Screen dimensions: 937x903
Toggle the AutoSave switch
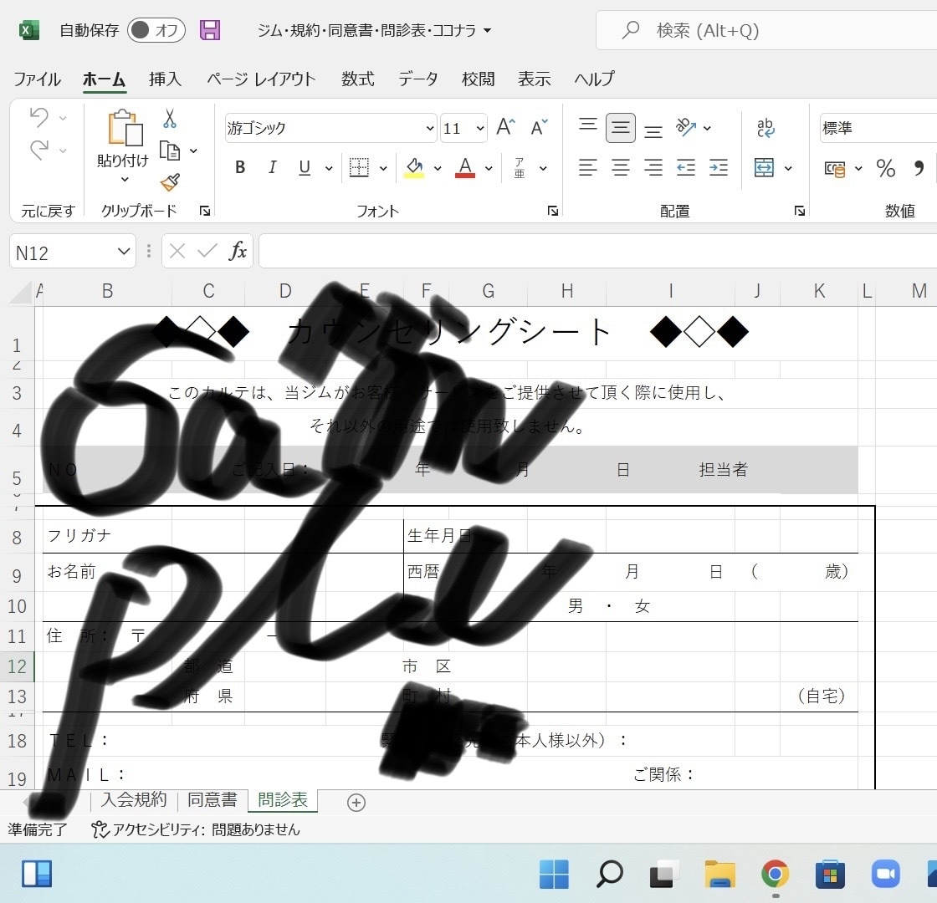(156, 30)
